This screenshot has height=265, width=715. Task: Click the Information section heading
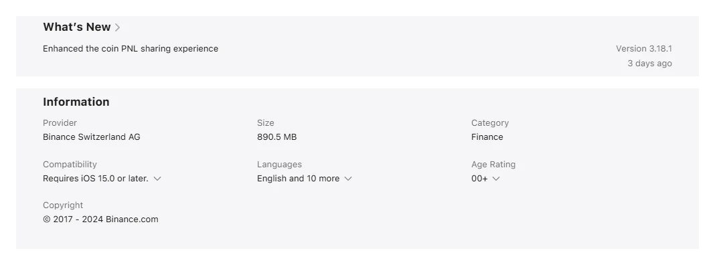(76, 102)
